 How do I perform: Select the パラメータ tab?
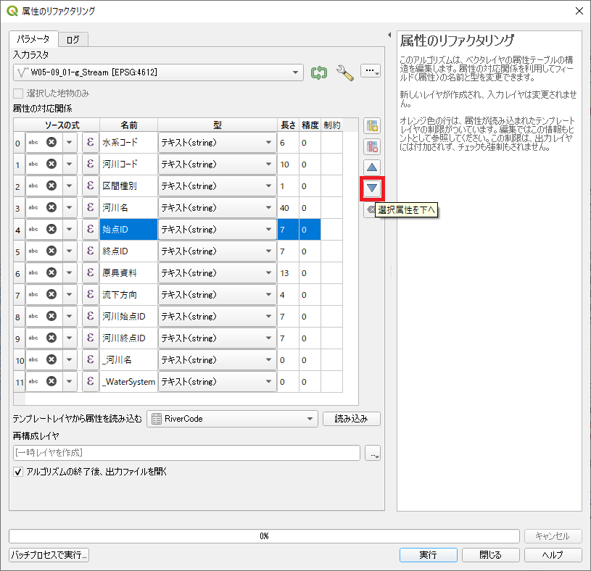pos(33,39)
